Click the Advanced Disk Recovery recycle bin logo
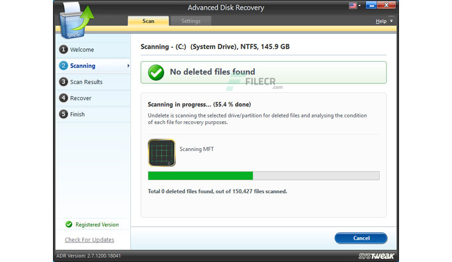Viewport: 452px width, 262px height. (x=76, y=21)
